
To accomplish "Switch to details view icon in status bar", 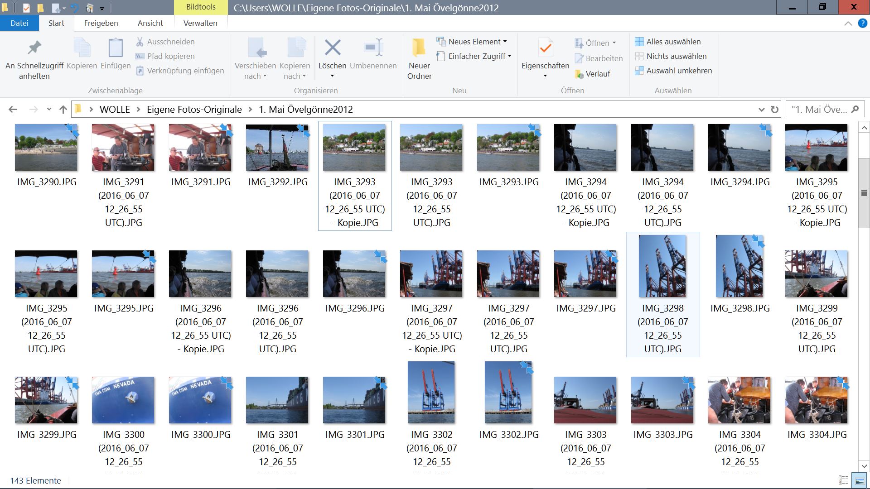I will tap(843, 480).
